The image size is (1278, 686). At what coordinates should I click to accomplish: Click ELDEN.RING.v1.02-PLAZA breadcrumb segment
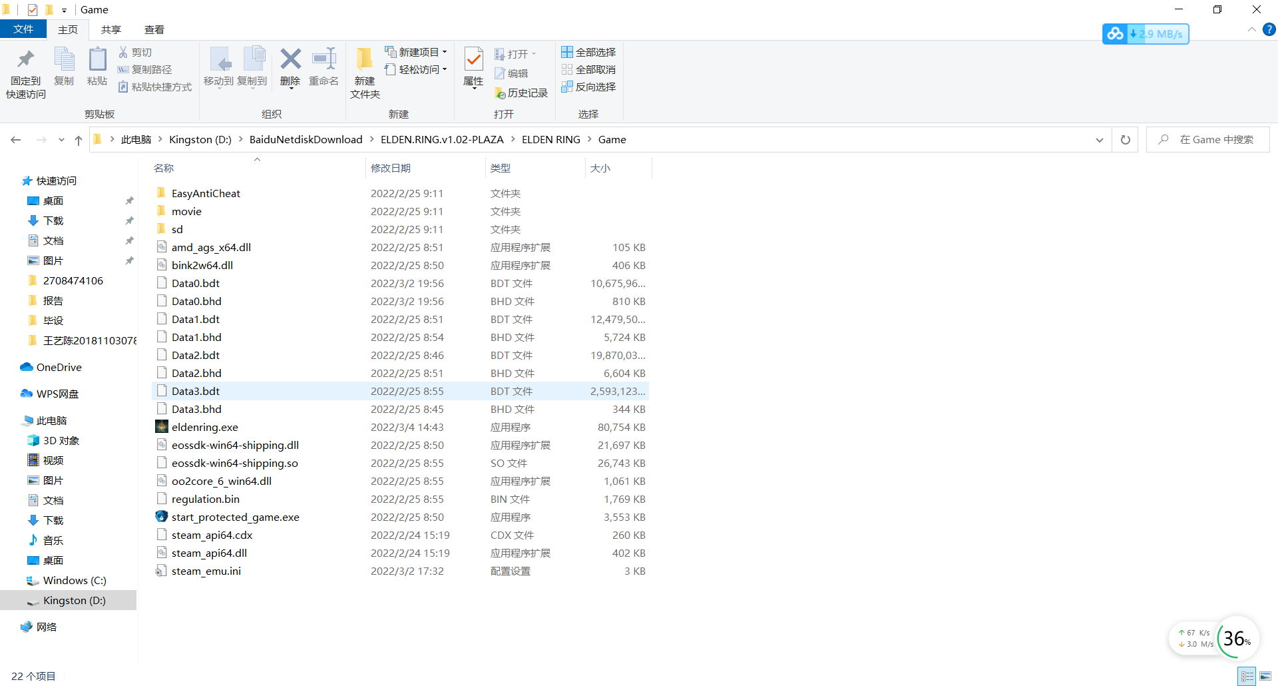pos(442,139)
